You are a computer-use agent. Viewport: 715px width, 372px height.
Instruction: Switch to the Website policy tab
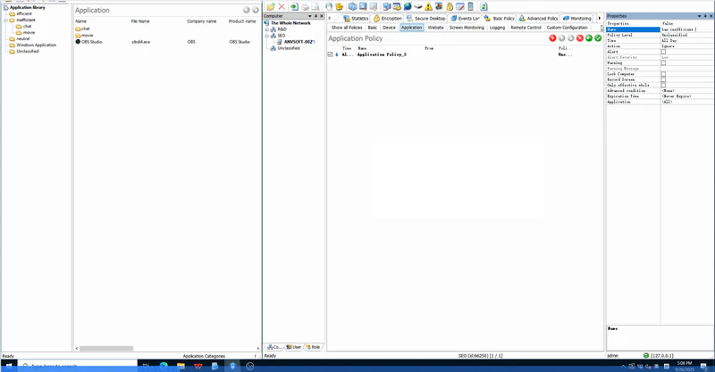pos(435,28)
